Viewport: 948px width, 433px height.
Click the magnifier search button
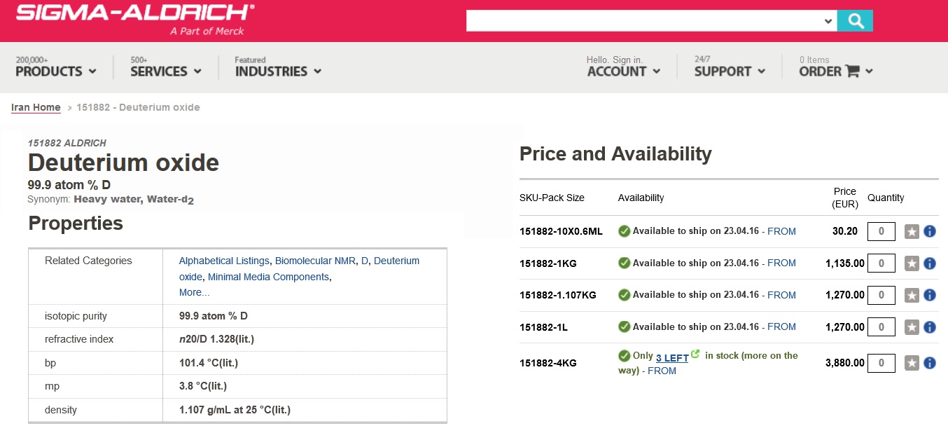point(855,21)
